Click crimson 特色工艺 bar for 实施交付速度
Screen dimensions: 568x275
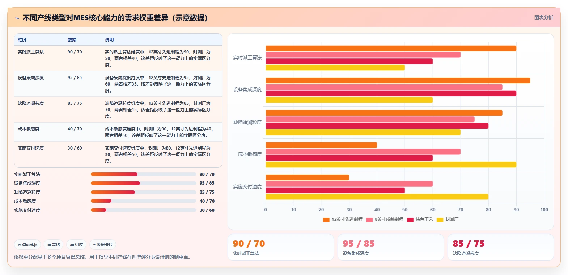[335, 190]
